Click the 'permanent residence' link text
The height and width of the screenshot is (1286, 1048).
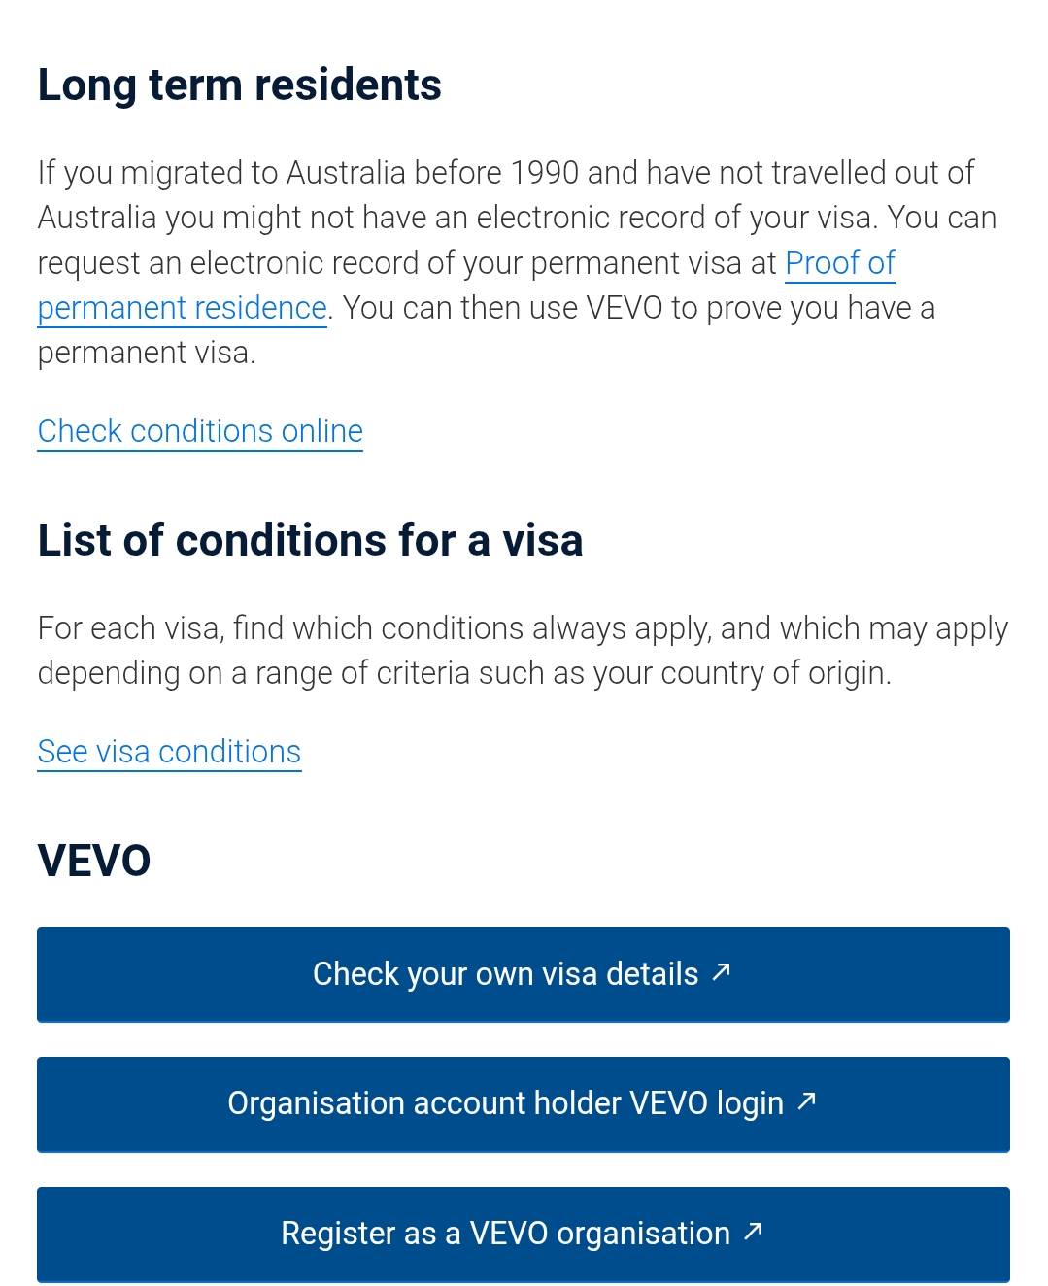point(182,308)
